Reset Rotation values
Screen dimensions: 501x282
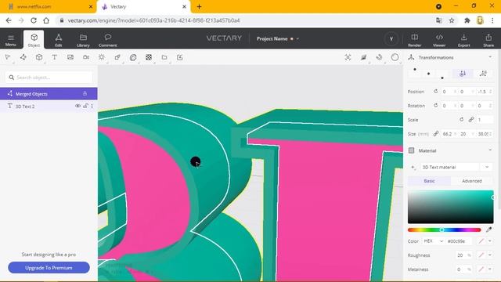435,105
